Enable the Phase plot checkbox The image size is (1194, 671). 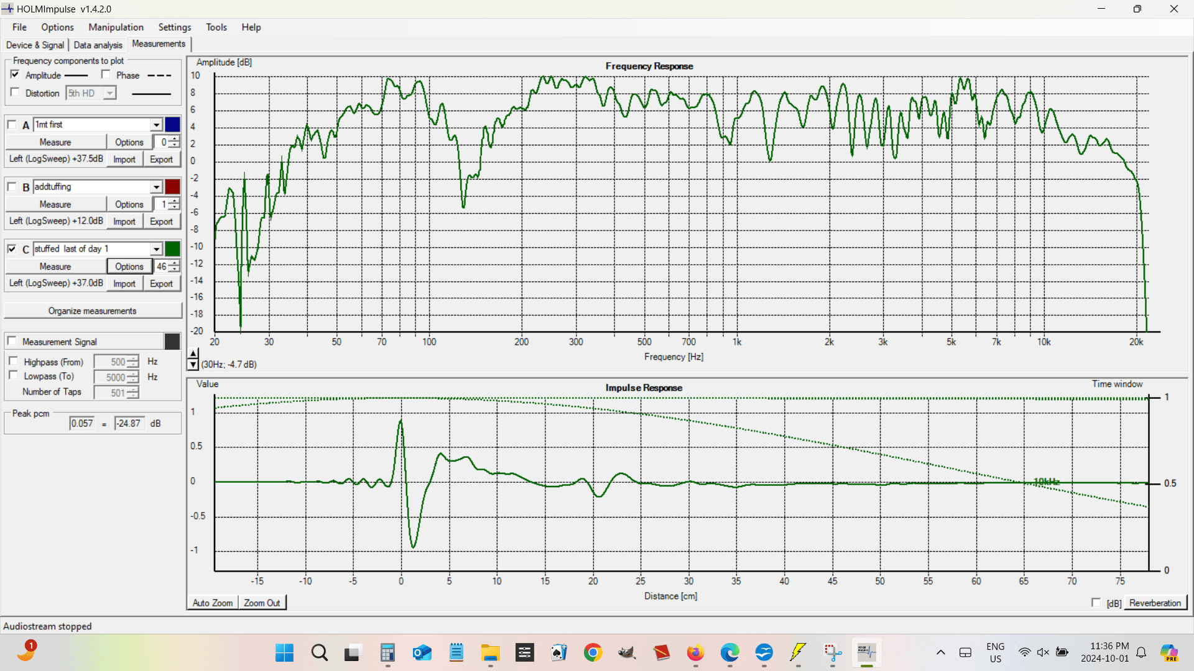(106, 75)
